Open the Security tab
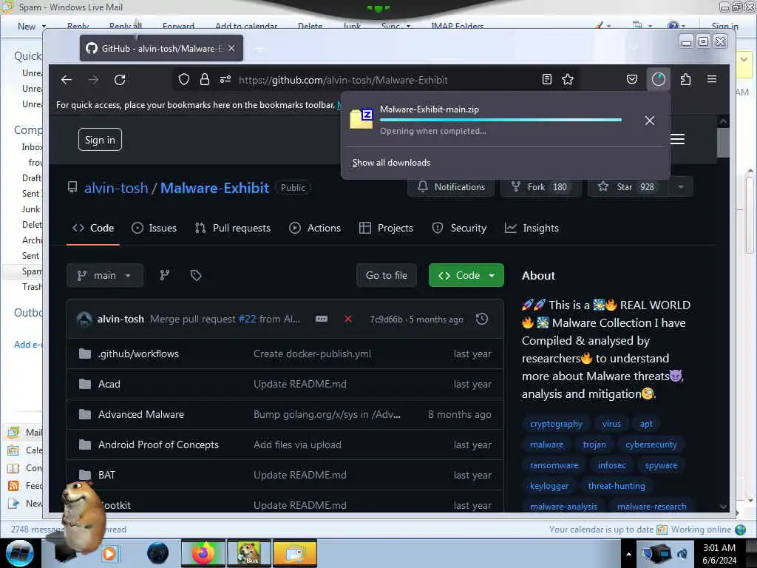Screen dimensions: 757x568 (459, 228)
